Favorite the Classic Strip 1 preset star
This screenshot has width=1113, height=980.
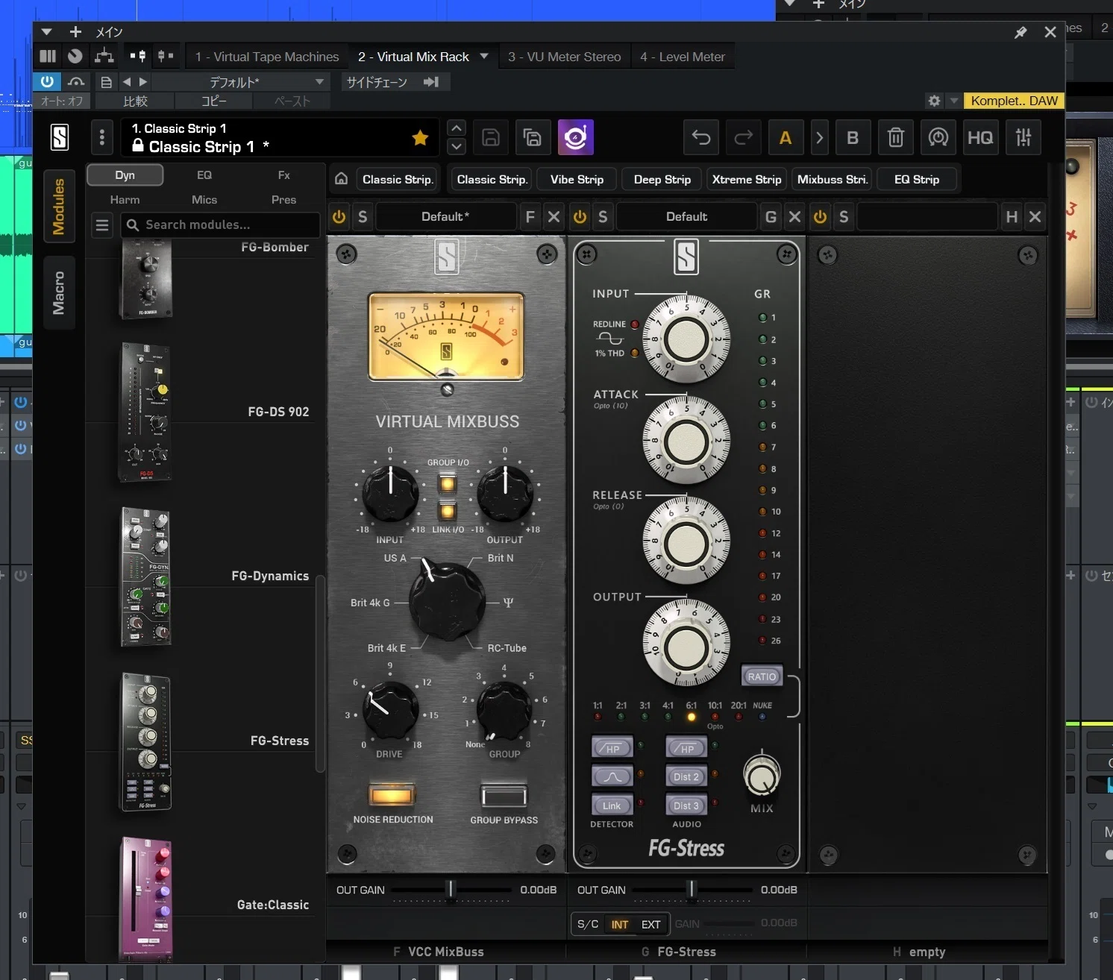pos(420,137)
